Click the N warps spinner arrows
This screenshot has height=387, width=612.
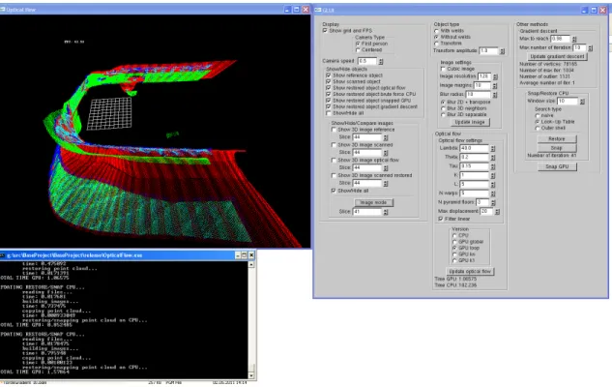[493, 193]
